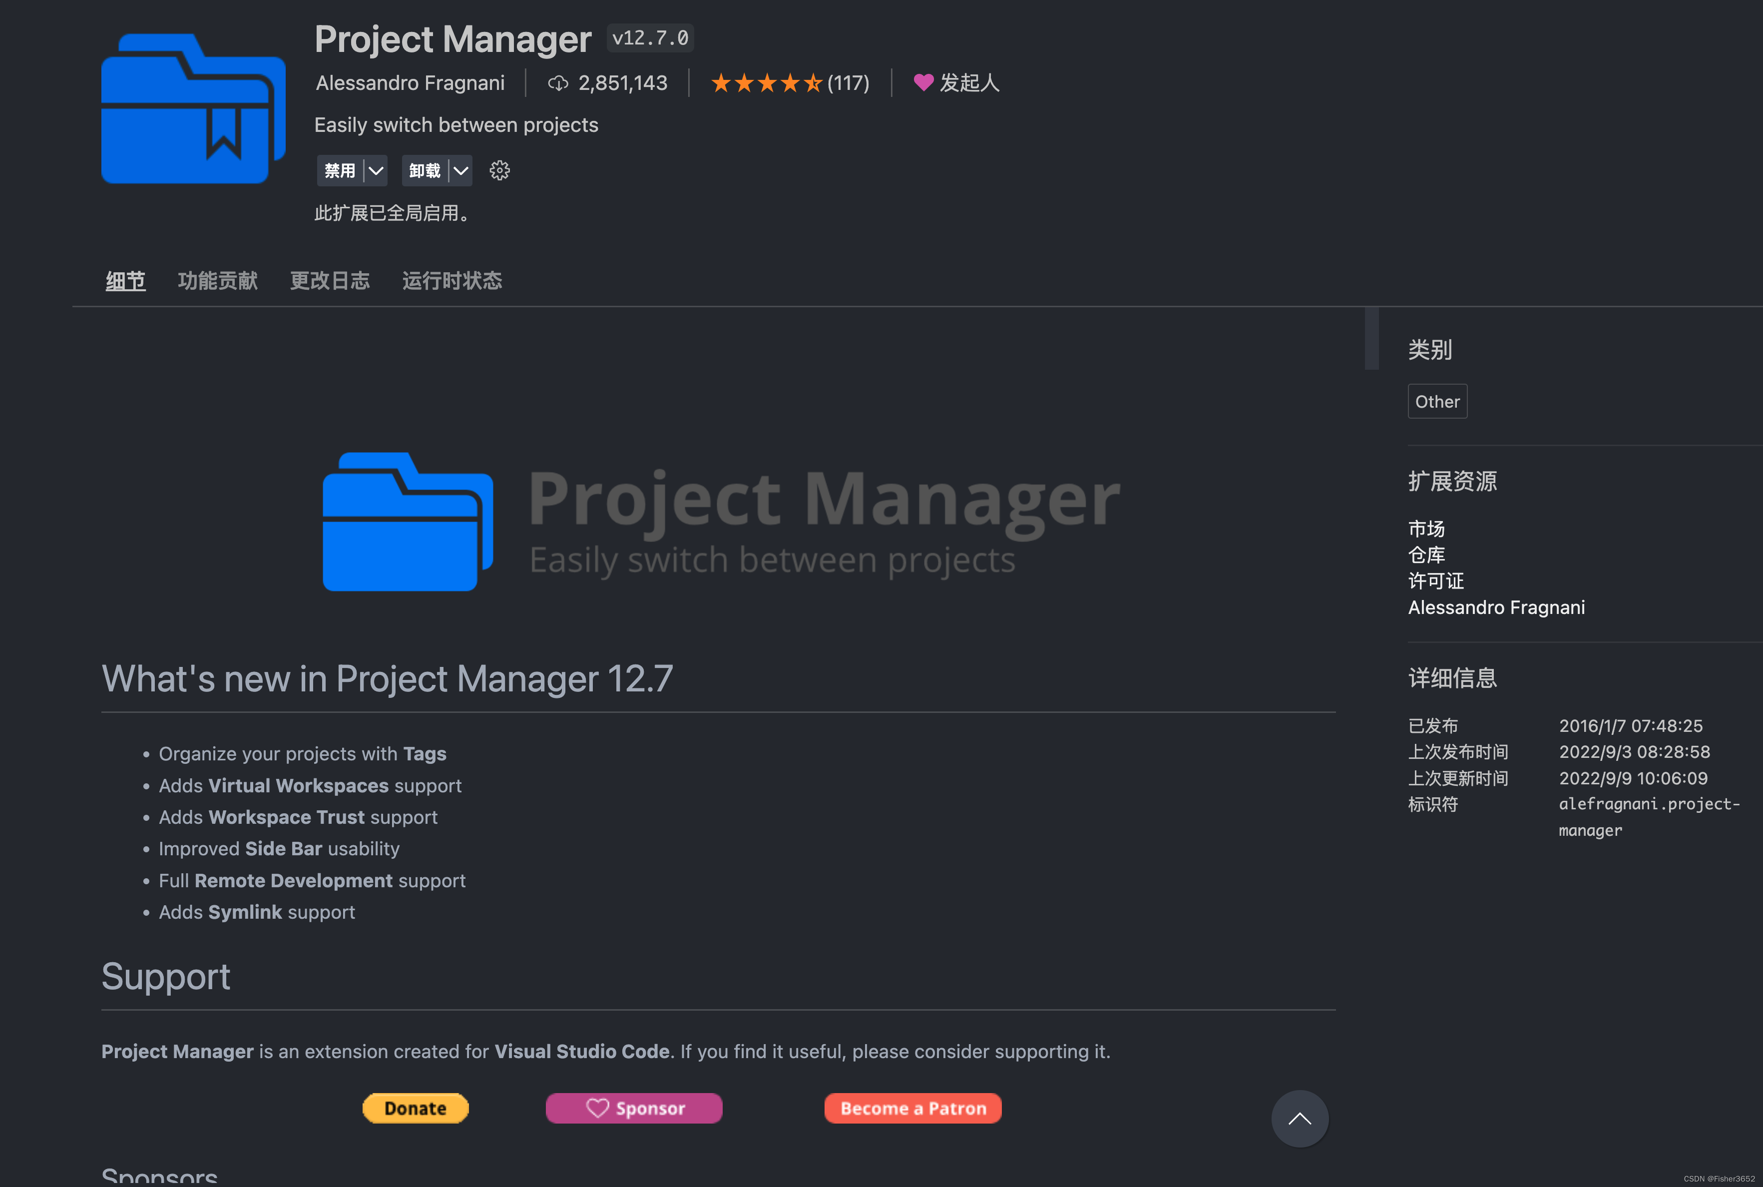Image resolution: width=1763 pixels, height=1187 pixels.
Task: Click the Adds Workspace Trust support bullet
Action: 298,817
